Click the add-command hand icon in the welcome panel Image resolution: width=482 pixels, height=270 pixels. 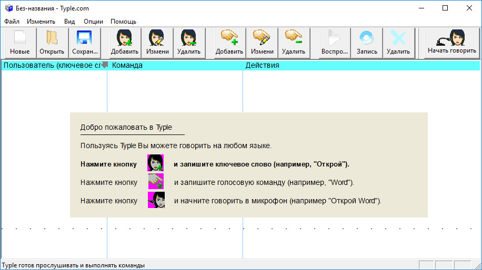[x=156, y=181]
